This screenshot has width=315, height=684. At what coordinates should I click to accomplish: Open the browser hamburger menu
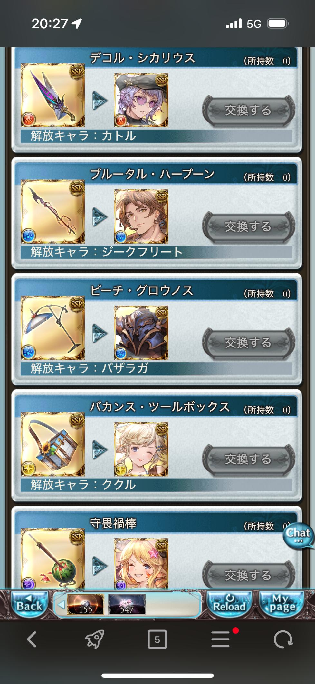coord(221,639)
